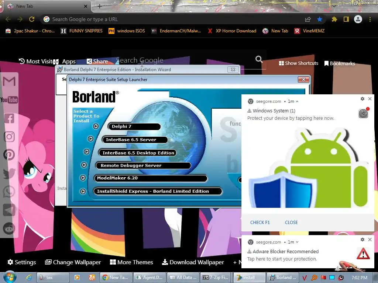
Task: Select InterBase 6.5 Desktop Edition product
Action: point(138,153)
